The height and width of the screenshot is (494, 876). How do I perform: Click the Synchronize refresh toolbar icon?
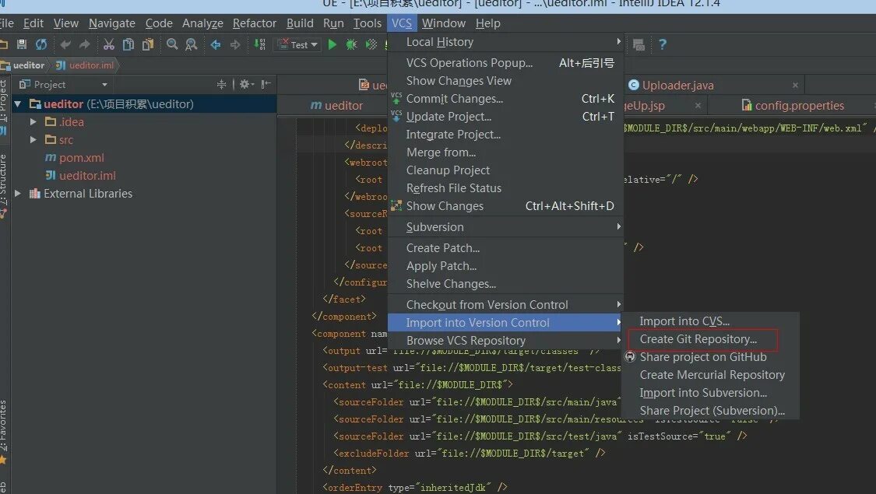point(41,44)
